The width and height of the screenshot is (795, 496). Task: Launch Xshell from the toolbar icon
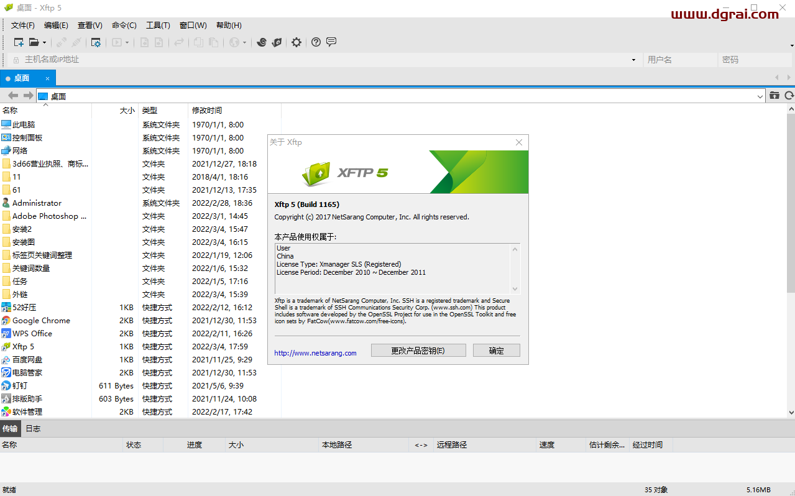[262, 42]
